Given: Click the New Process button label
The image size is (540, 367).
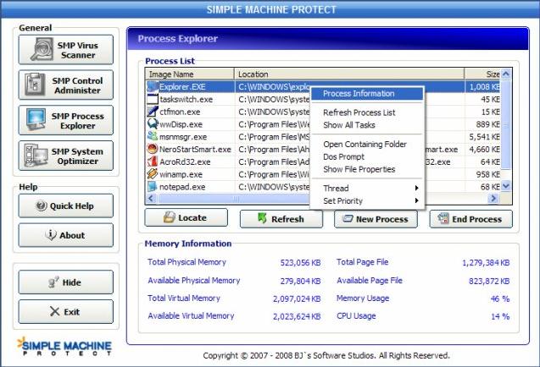Looking at the screenshot, I should click(x=382, y=219).
